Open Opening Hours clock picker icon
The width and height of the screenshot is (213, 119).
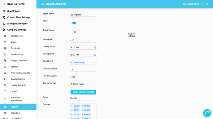(95, 47)
